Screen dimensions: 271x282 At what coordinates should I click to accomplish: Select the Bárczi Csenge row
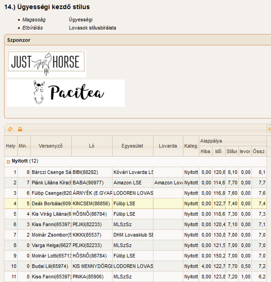(x=51, y=172)
